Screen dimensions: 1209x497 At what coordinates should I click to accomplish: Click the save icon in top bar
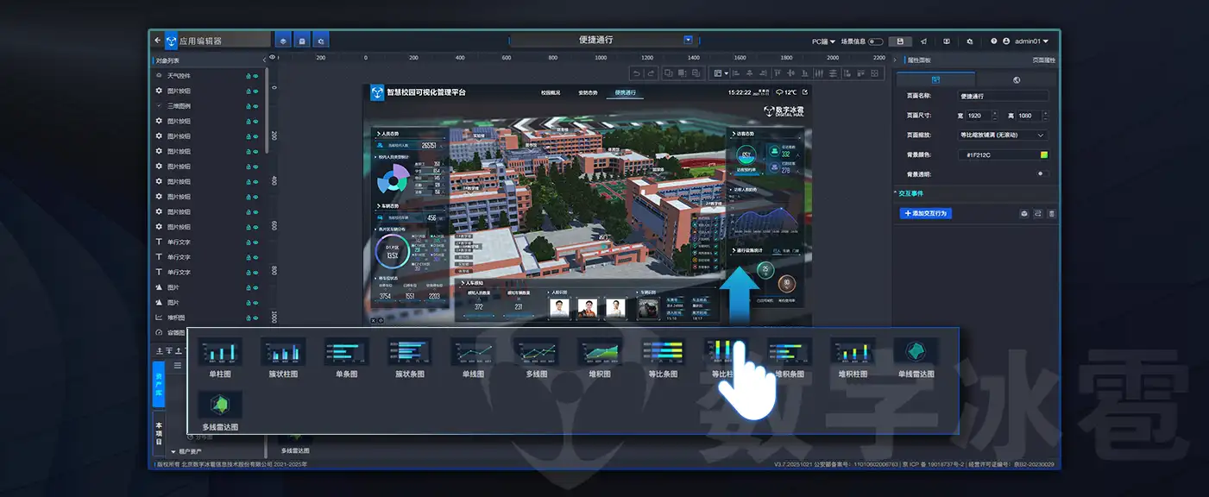[x=900, y=41]
